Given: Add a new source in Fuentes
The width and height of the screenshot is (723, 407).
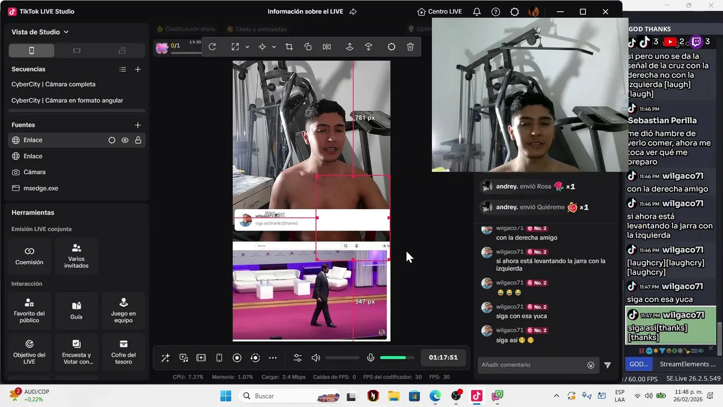Looking at the screenshot, I should (x=138, y=125).
